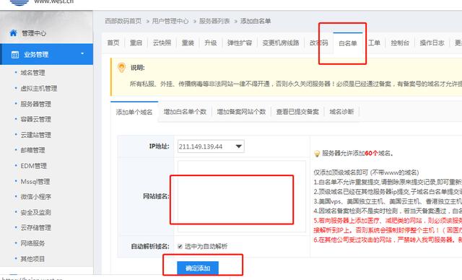The width and height of the screenshot is (462, 280).
Task: Switch to the 首页 tab
Action: click(x=113, y=43)
